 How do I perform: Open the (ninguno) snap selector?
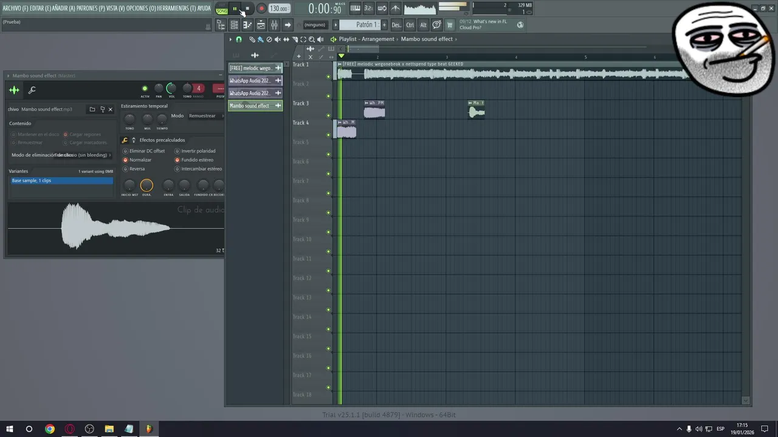[x=315, y=25]
